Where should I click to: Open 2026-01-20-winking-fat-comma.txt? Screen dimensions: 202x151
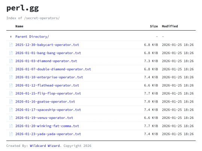[x=47, y=126]
